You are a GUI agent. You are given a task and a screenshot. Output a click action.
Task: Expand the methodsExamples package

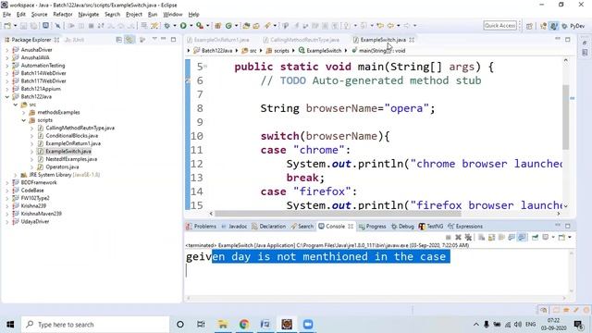[x=24, y=113]
